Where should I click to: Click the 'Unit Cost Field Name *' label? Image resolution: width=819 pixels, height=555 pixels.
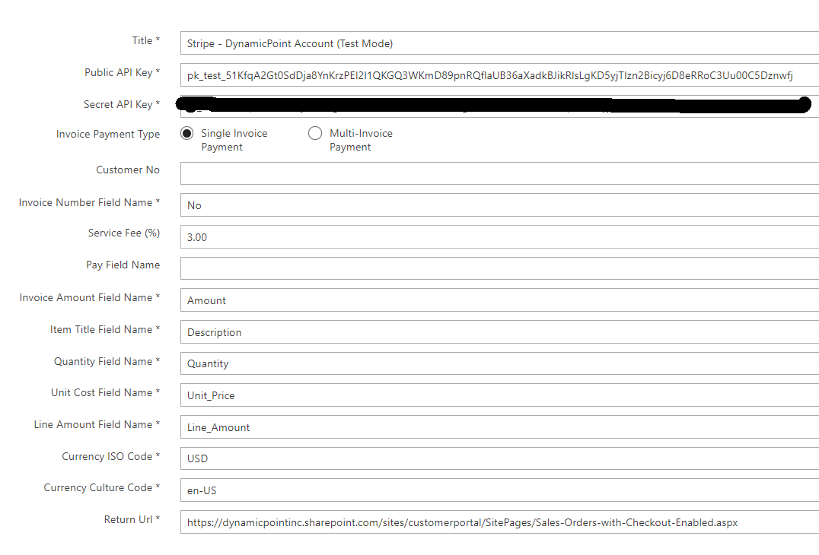point(106,393)
